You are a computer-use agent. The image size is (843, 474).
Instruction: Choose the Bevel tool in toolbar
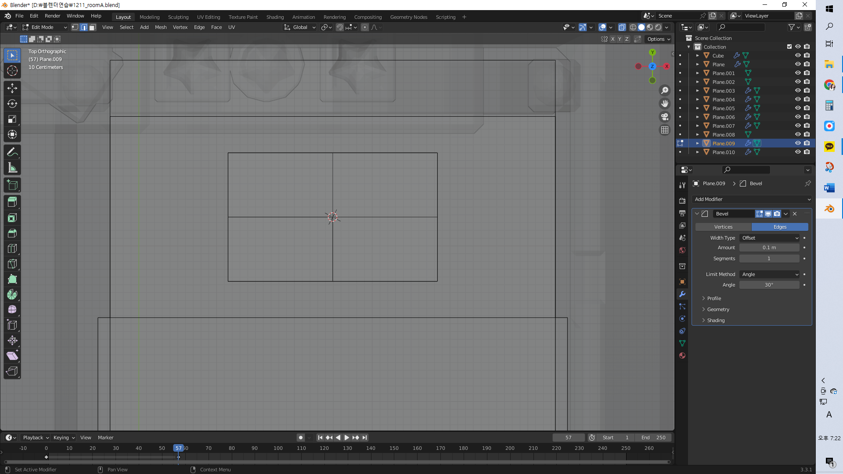click(12, 233)
